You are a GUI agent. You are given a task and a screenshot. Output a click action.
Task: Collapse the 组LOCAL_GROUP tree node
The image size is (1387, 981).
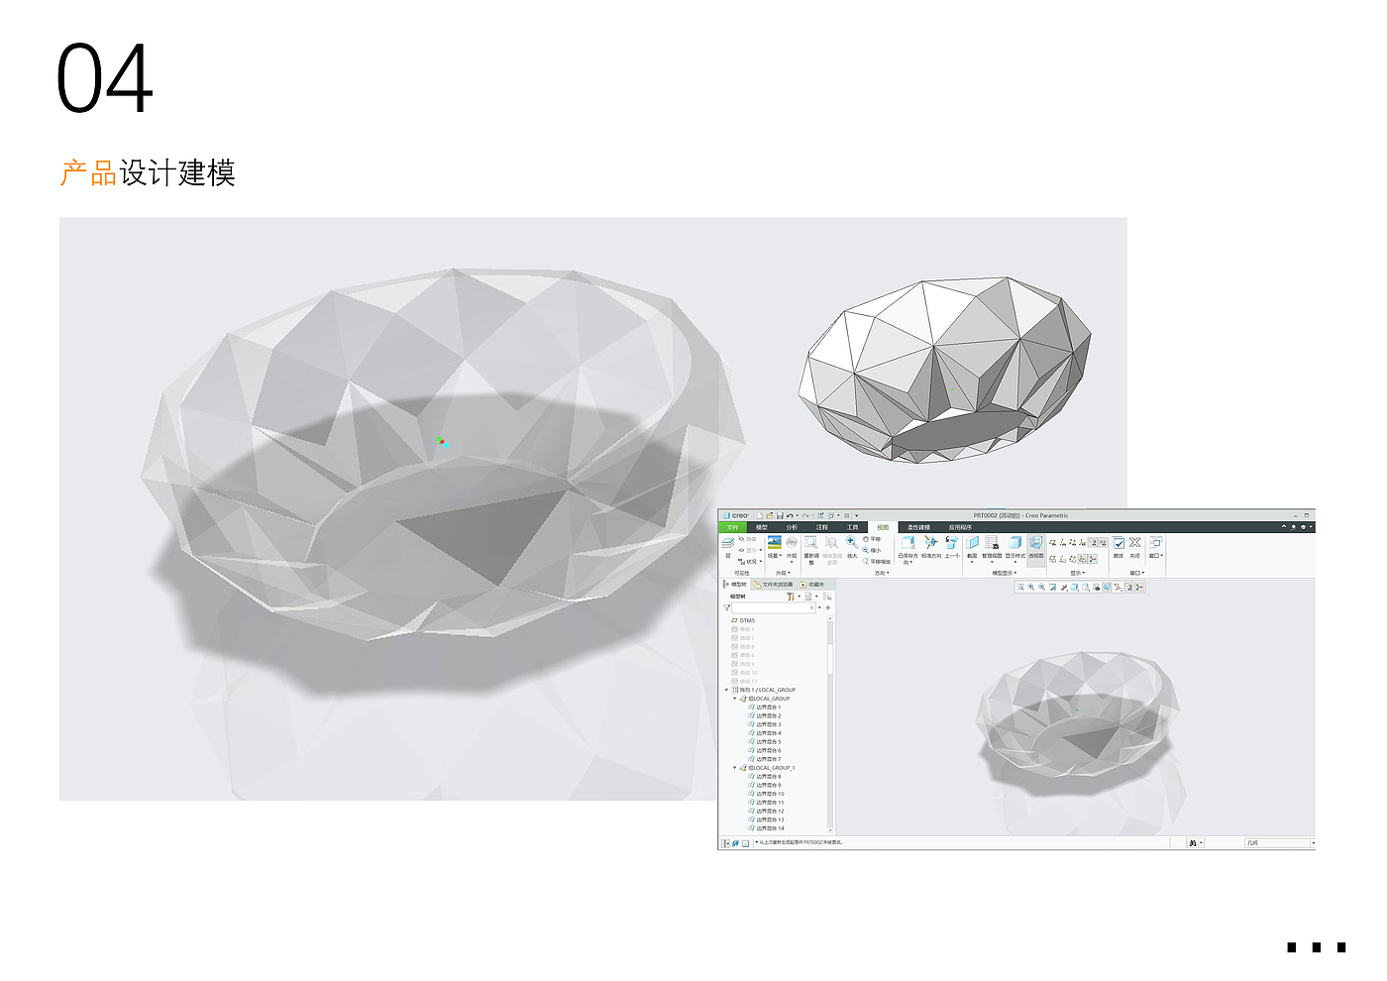coord(734,699)
